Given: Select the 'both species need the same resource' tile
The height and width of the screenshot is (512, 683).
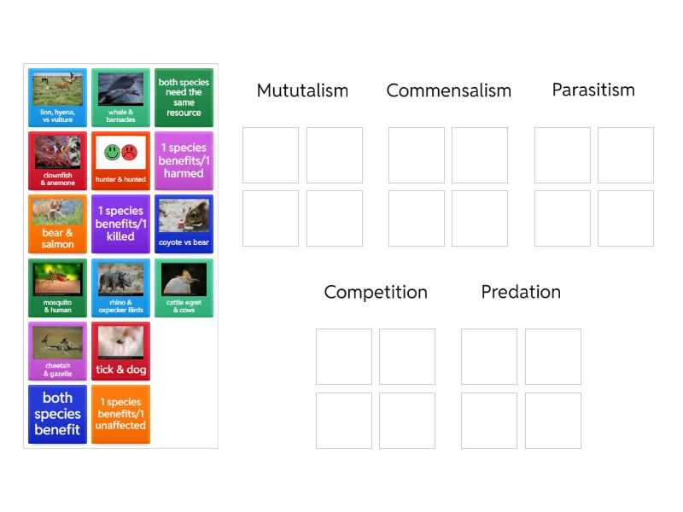Looking at the screenshot, I should (184, 96).
